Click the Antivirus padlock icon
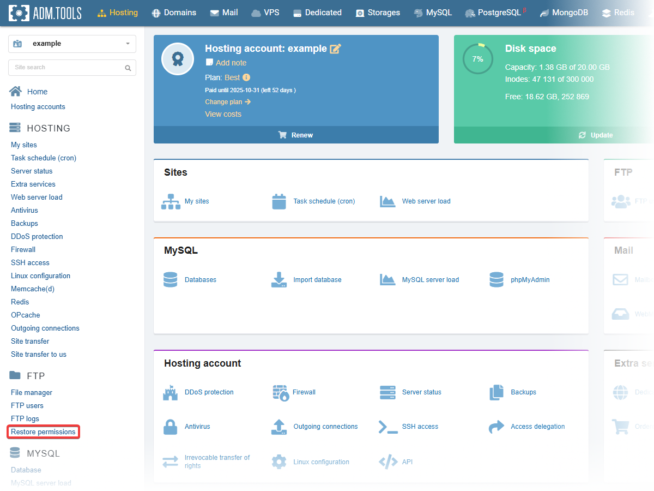The image size is (654, 491). point(171,427)
